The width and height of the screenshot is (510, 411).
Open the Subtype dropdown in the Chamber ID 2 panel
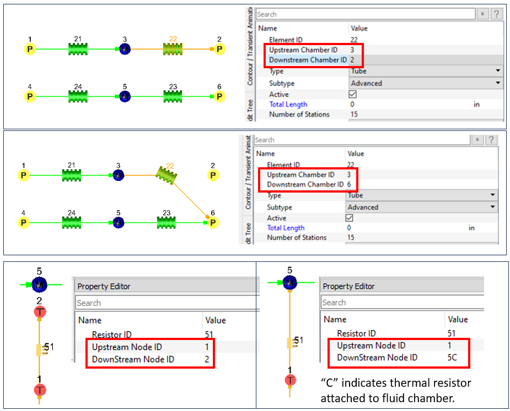(498, 83)
